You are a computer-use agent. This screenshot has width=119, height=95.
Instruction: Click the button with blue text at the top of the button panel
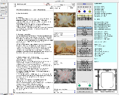pyautogui.click(x=85, y=4)
